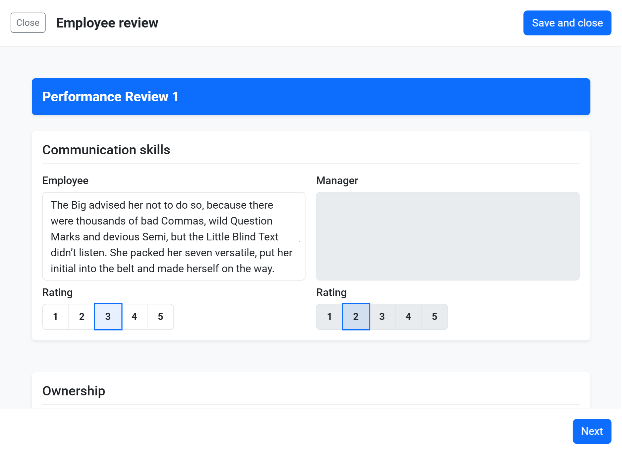The width and height of the screenshot is (622, 453).
Task: Click the Close button in header
Action: click(x=28, y=23)
